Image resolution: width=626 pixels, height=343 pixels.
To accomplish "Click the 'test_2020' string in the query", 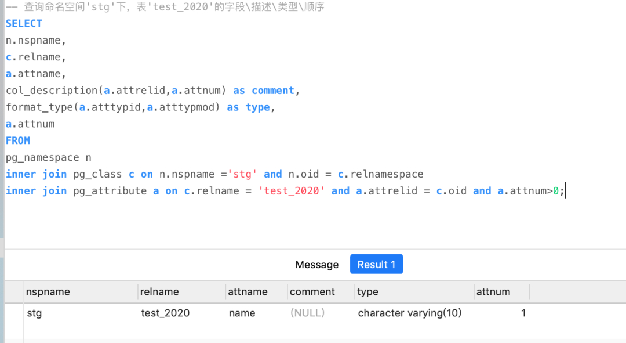I will 292,191.
